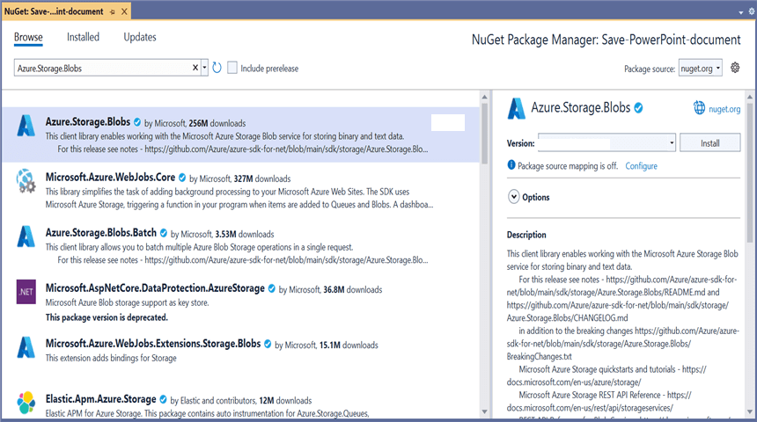Click the Install button
The image size is (757, 422).
tap(709, 142)
